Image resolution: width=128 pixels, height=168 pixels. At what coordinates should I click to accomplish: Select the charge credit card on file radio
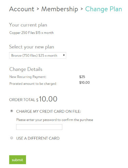[x=12, y=111]
